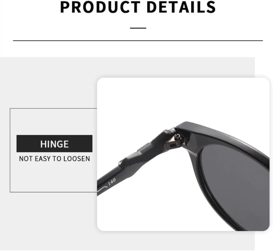Click the screw on the hinge

[x=178, y=136]
